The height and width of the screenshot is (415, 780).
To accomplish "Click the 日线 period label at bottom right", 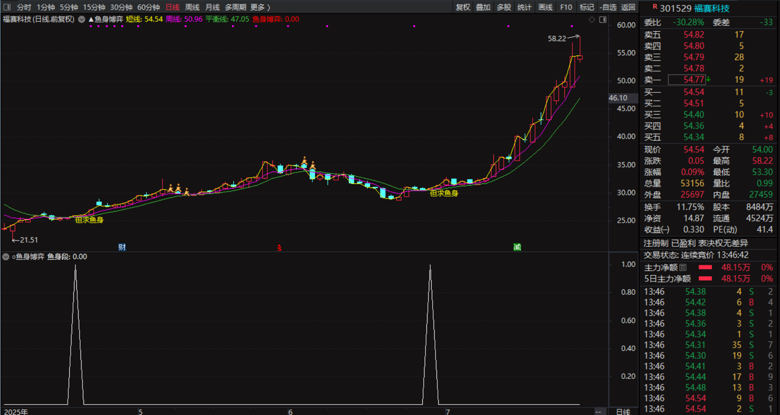I will pos(623,411).
